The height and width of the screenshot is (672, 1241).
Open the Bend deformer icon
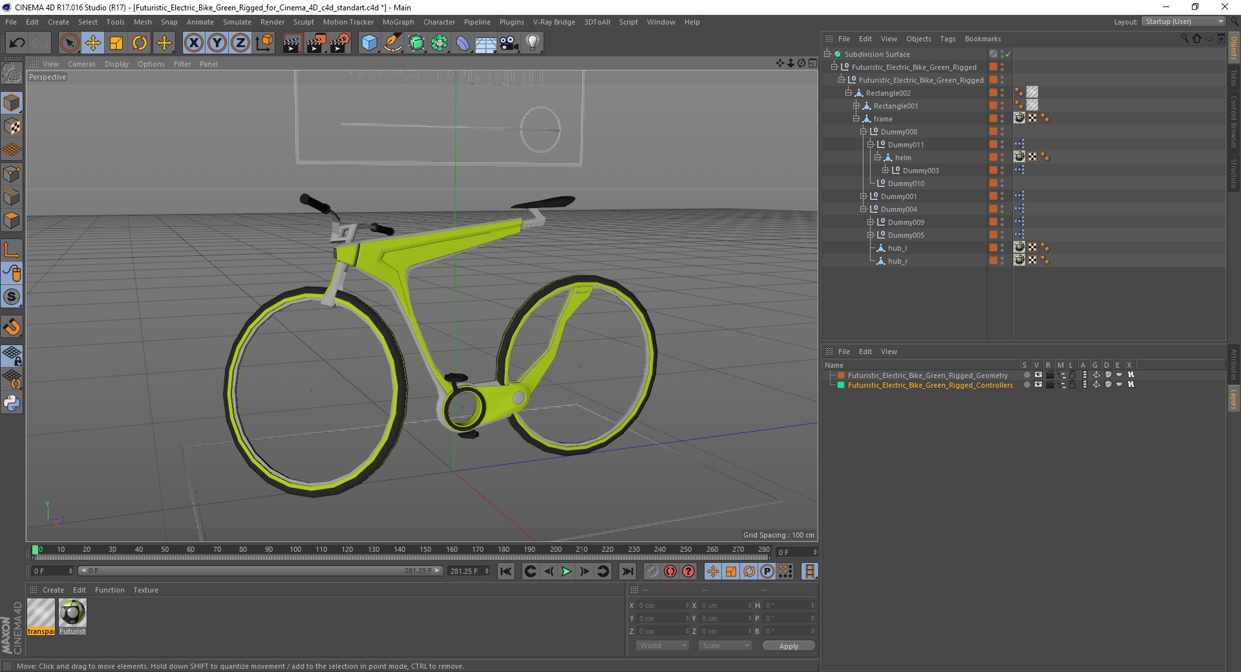(x=463, y=43)
